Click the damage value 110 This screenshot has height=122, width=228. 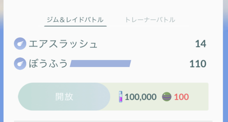[x=198, y=64]
